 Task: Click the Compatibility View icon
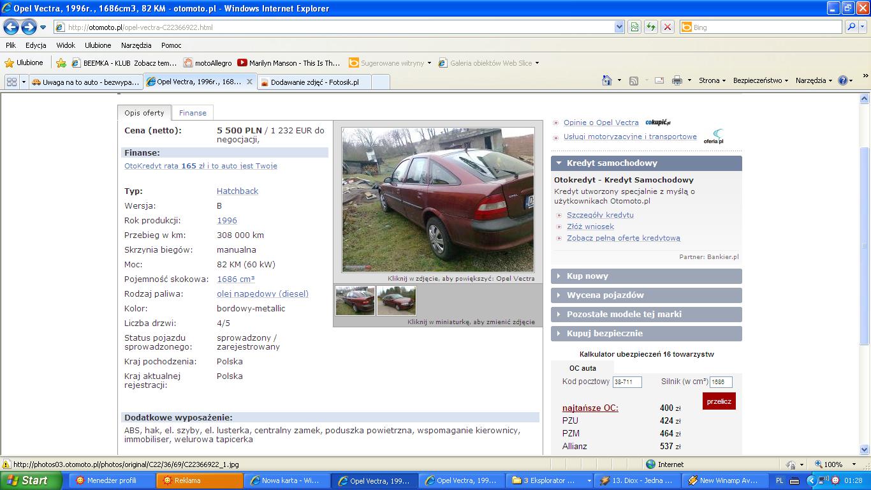pos(634,27)
